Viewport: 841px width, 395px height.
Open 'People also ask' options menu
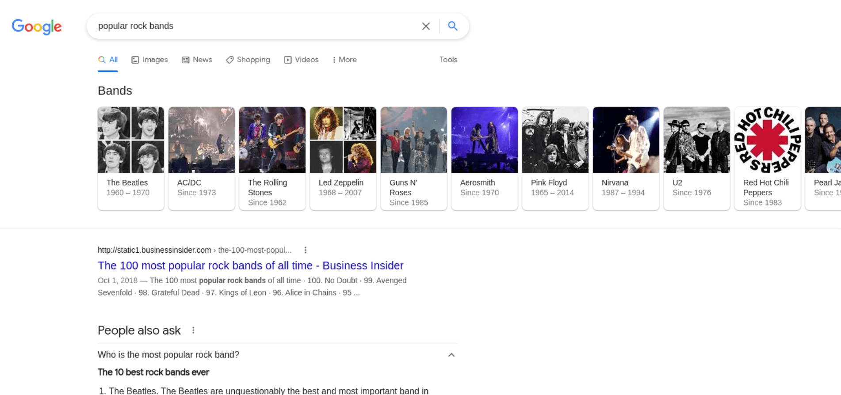tap(193, 330)
